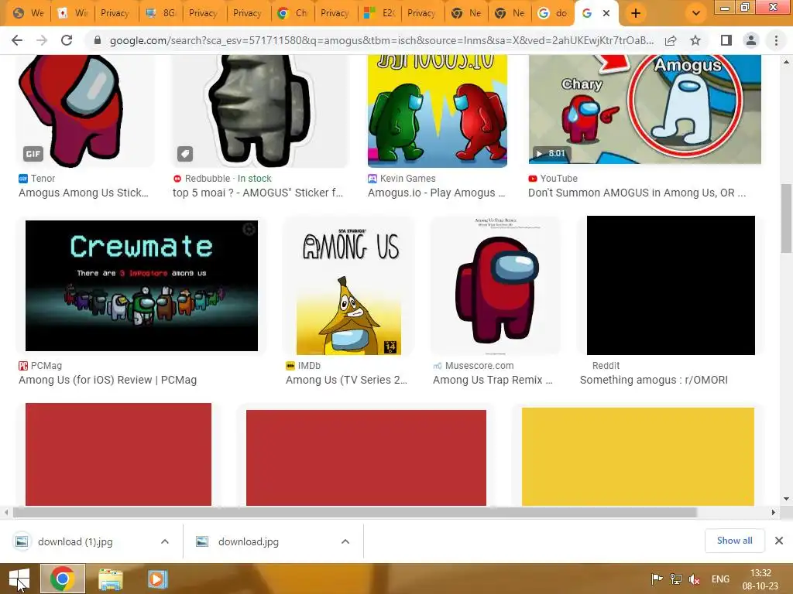Image resolution: width=793 pixels, height=594 pixels.
Task: Click 'Something amogus : r/OMORI' title
Action: click(x=654, y=380)
